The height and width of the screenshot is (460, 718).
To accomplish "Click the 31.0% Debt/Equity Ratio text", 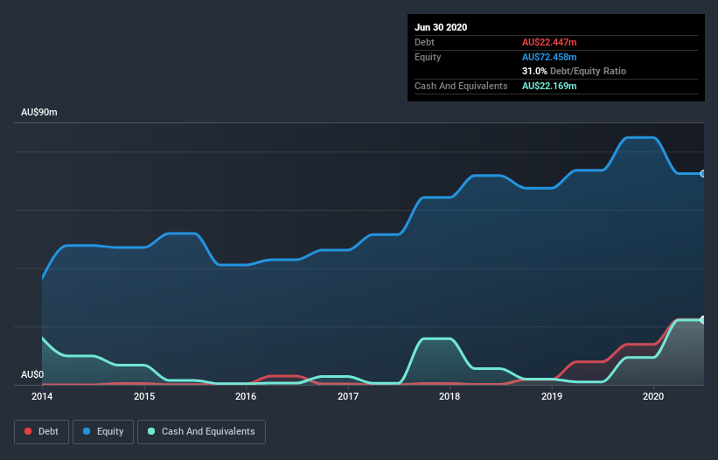I will click(x=575, y=71).
